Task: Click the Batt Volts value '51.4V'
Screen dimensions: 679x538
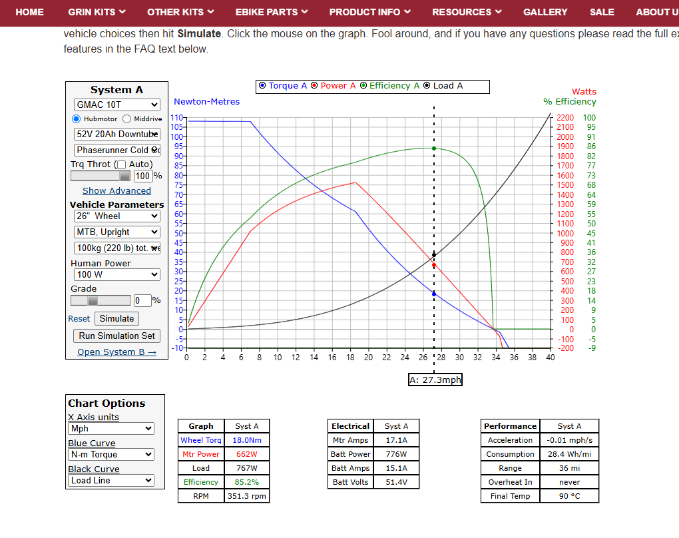Action: point(397,482)
